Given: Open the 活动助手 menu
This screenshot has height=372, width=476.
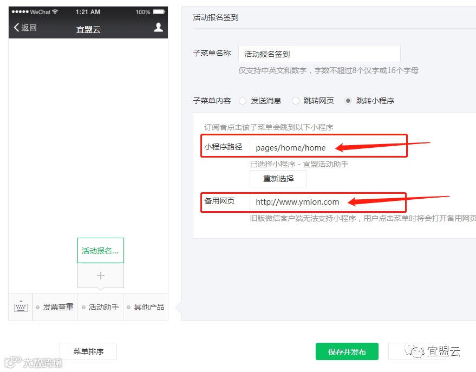Looking at the screenshot, I should [101, 307].
